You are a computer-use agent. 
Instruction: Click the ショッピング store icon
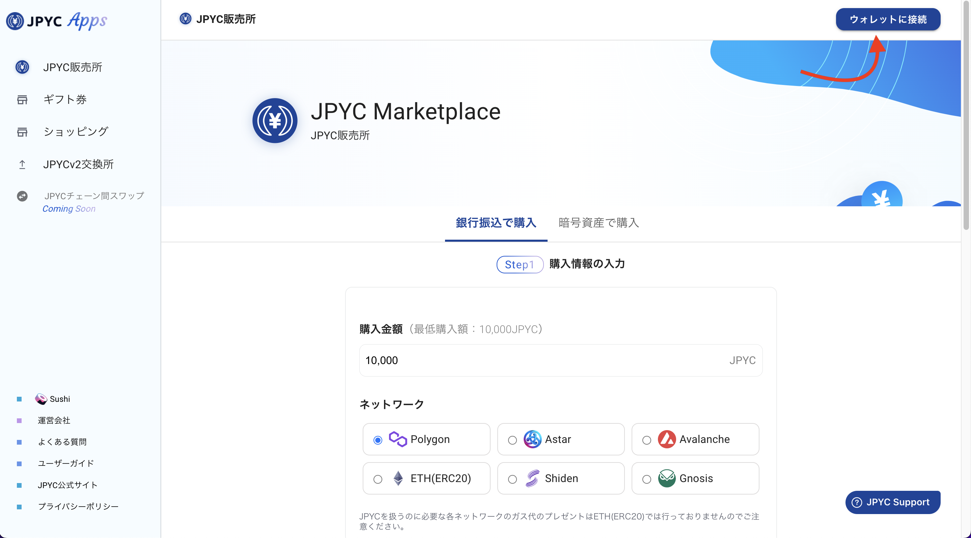(x=22, y=132)
